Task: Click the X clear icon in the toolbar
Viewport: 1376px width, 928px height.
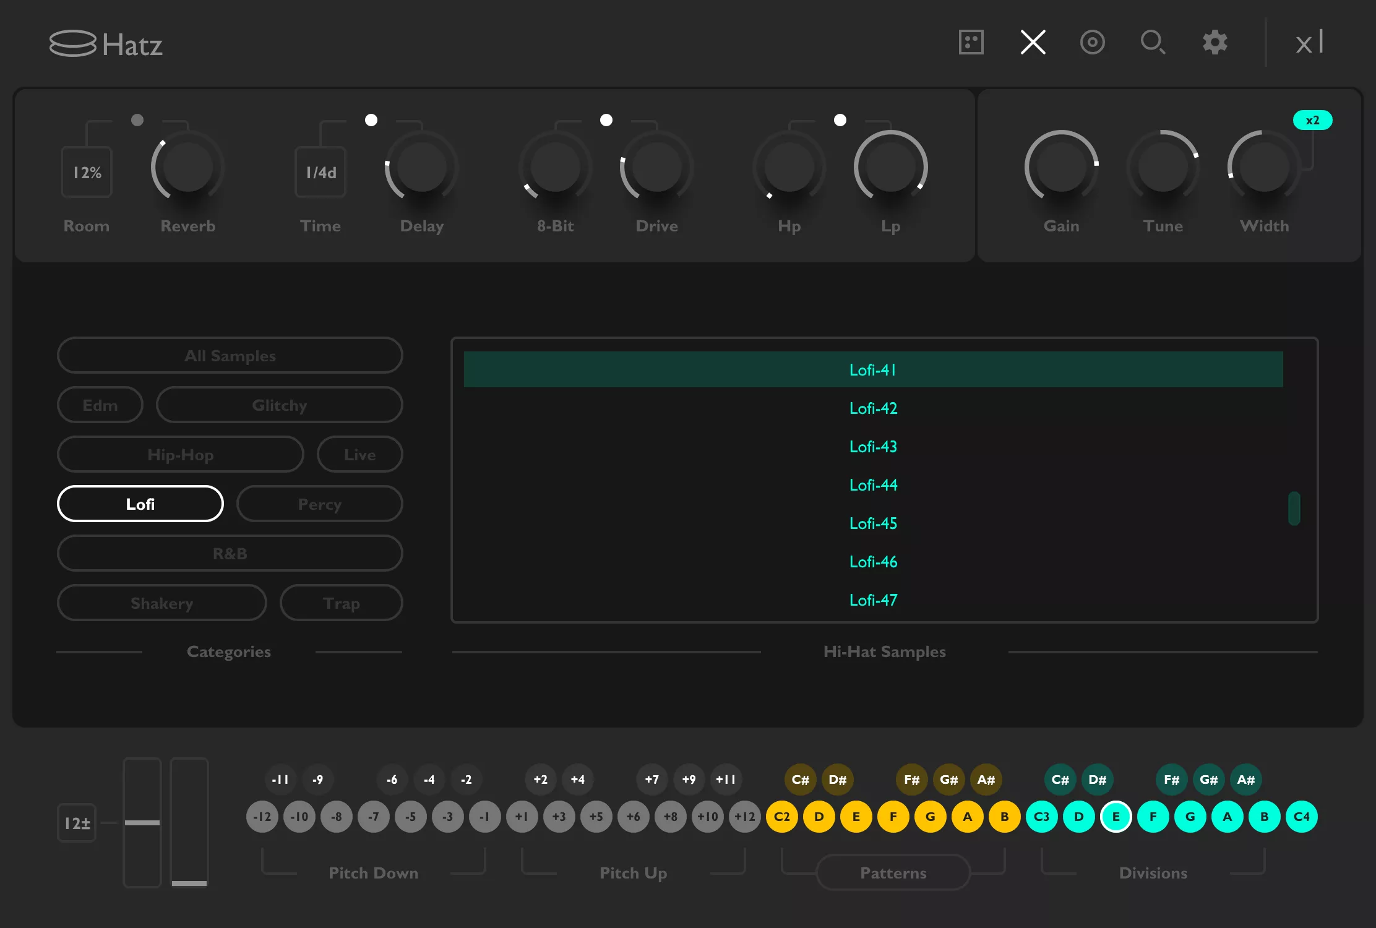Action: [x=1032, y=42]
